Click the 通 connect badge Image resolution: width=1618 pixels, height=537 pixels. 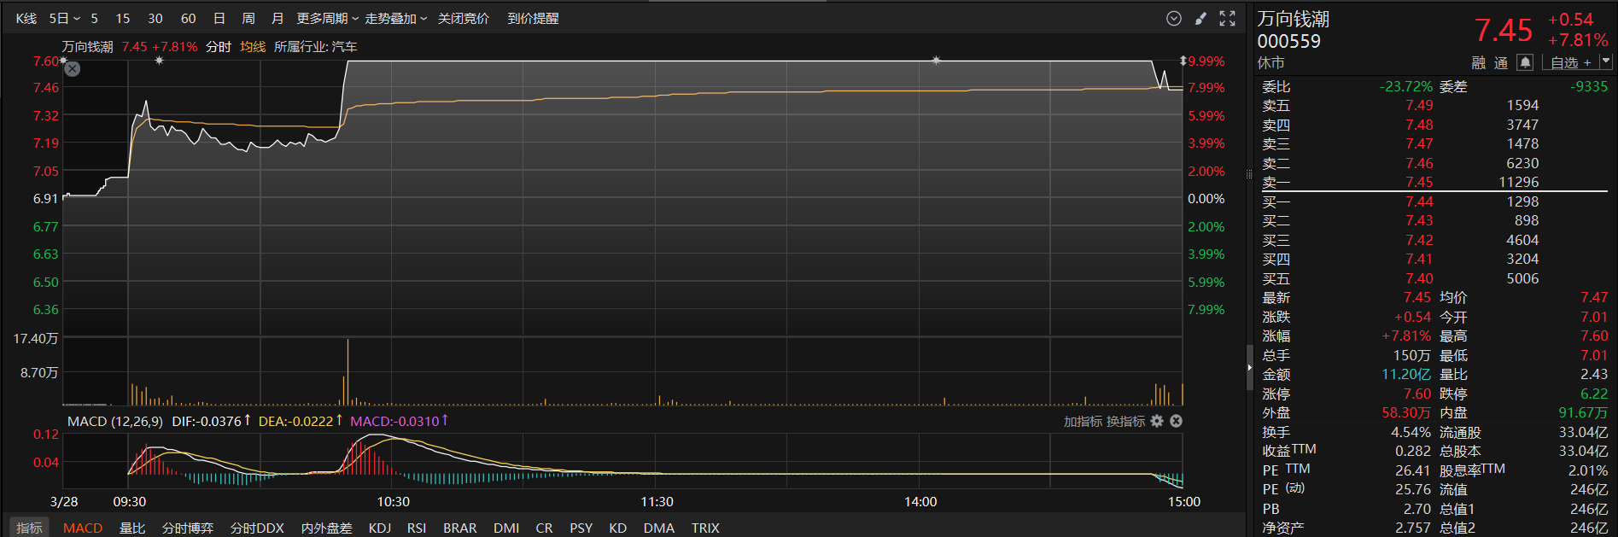[1501, 62]
